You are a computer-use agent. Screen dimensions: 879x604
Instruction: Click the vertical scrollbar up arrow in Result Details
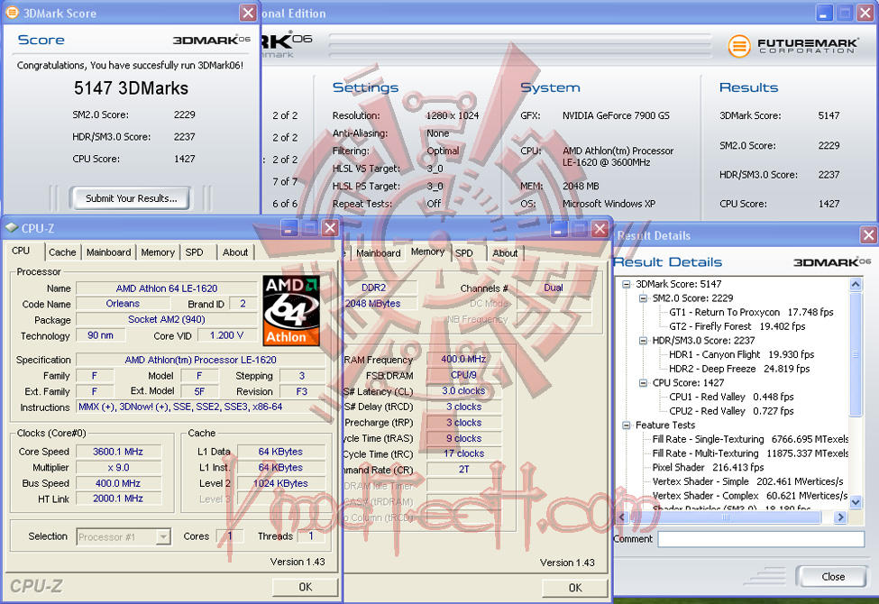856,284
